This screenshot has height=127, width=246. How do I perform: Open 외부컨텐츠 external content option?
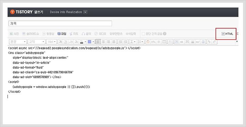[116, 34]
